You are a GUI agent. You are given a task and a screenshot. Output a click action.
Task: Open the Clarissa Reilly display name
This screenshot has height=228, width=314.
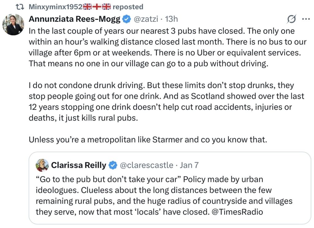click(x=78, y=165)
